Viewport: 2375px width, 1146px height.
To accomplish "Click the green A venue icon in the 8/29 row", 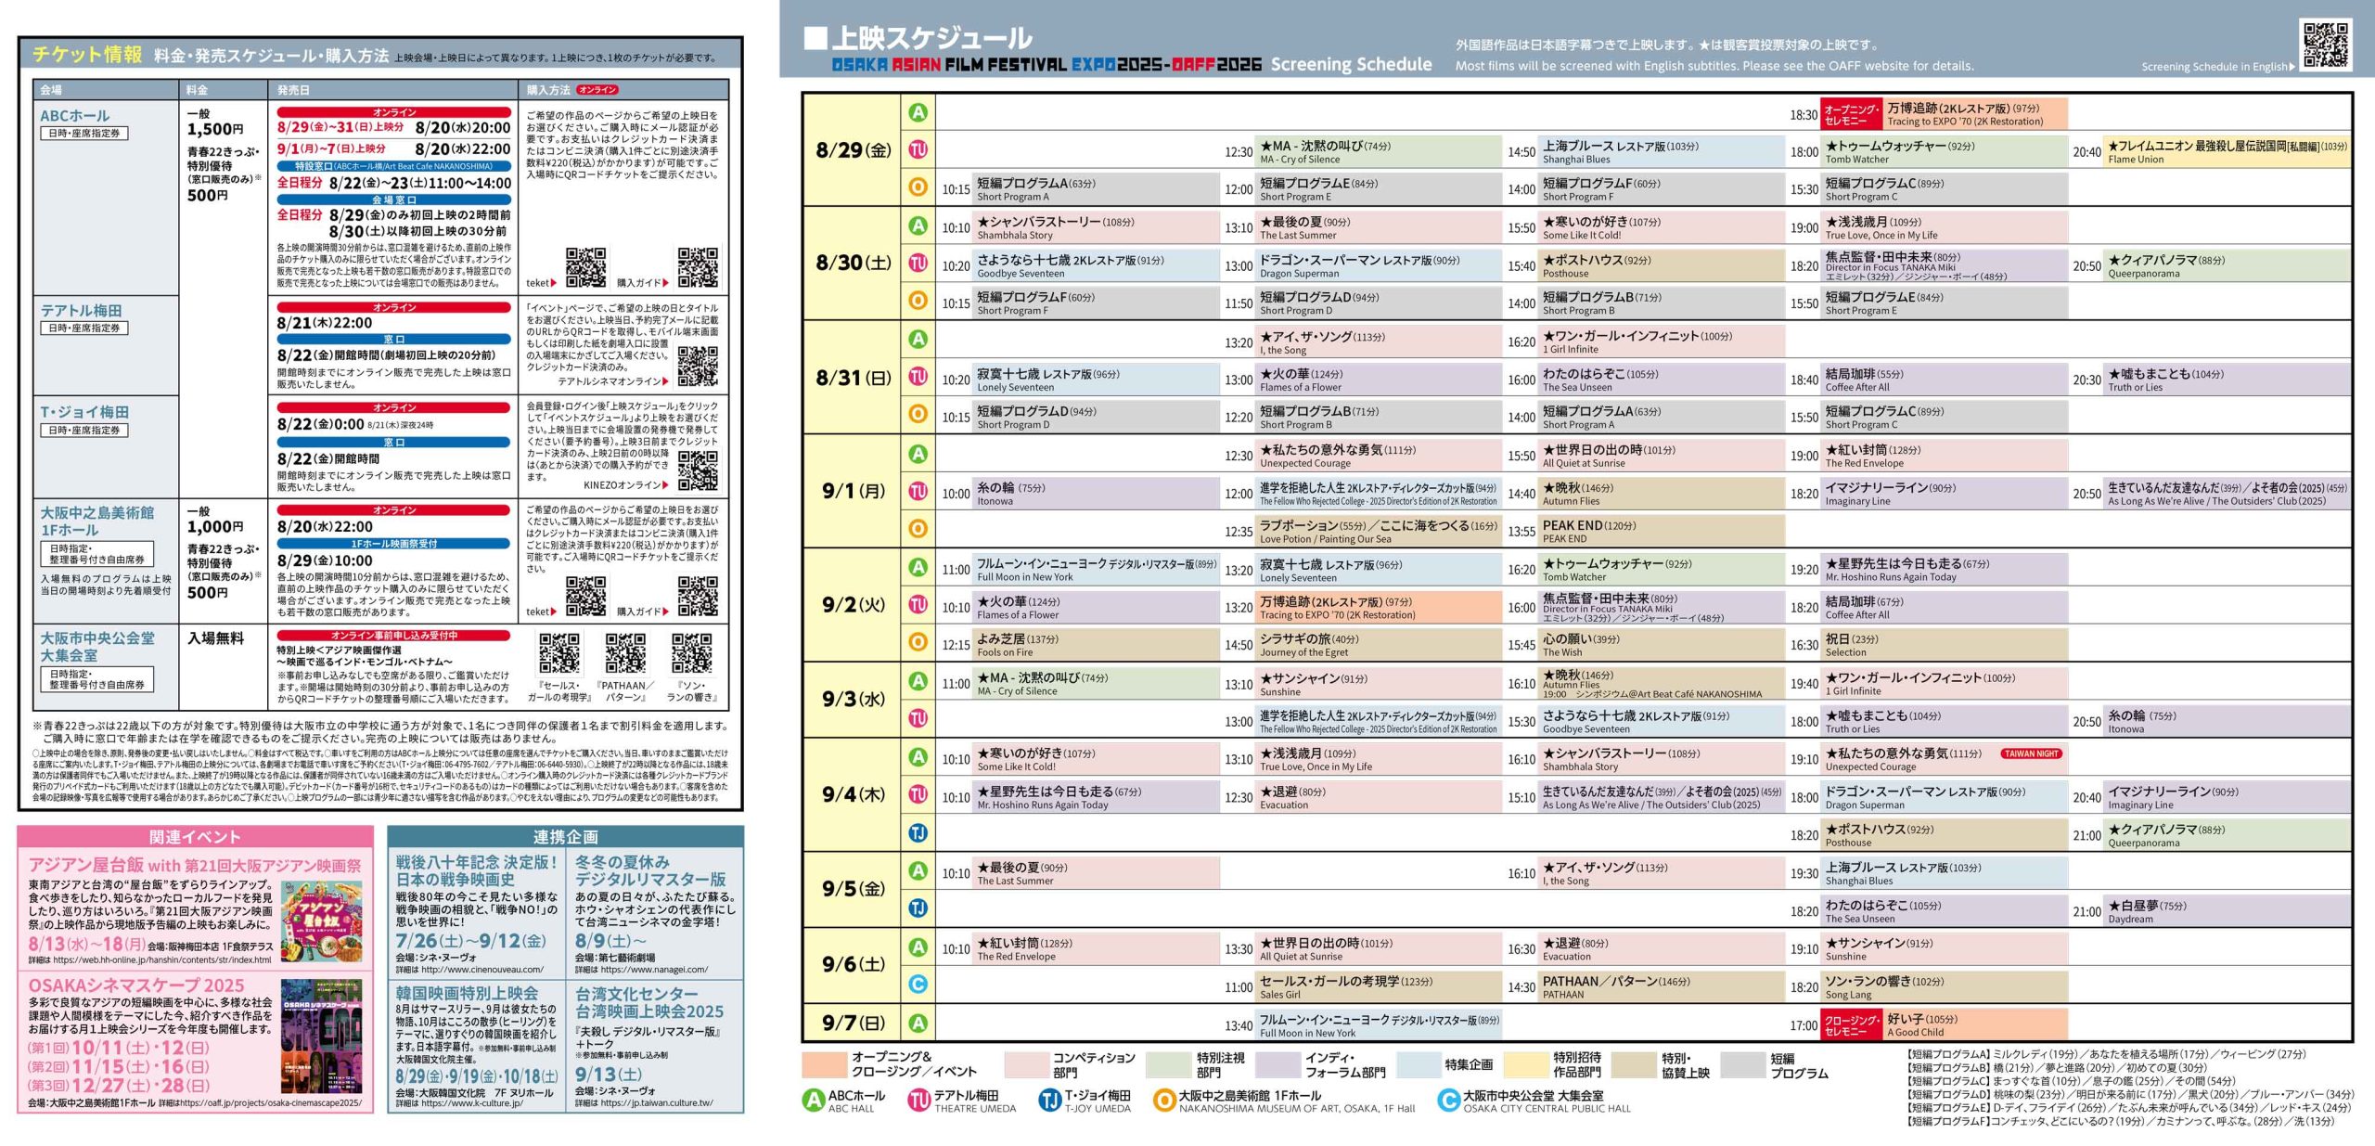I will (x=918, y=112).
